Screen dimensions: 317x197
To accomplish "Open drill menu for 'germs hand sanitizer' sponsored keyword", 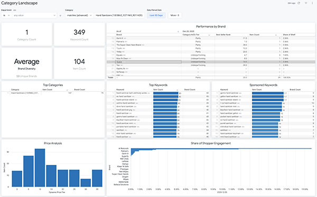I will [240, 93].
